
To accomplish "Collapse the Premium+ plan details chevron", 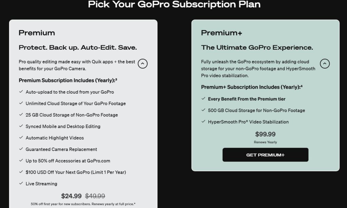I will click(325, 64).
